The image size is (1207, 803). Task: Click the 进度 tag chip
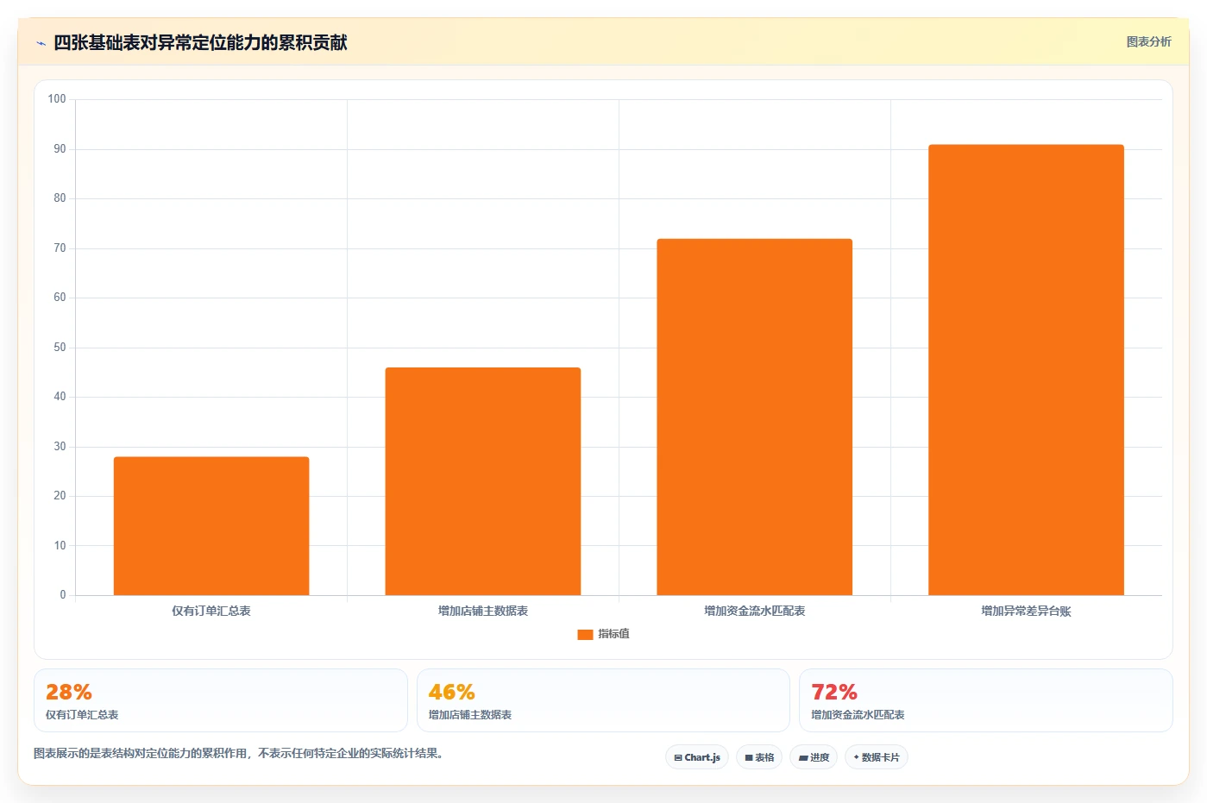tap(814, 757)
